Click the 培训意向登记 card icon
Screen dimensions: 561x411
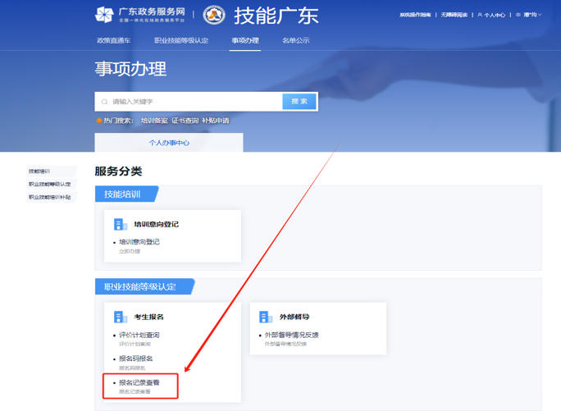pyautogui.click(x=121, y=224)
